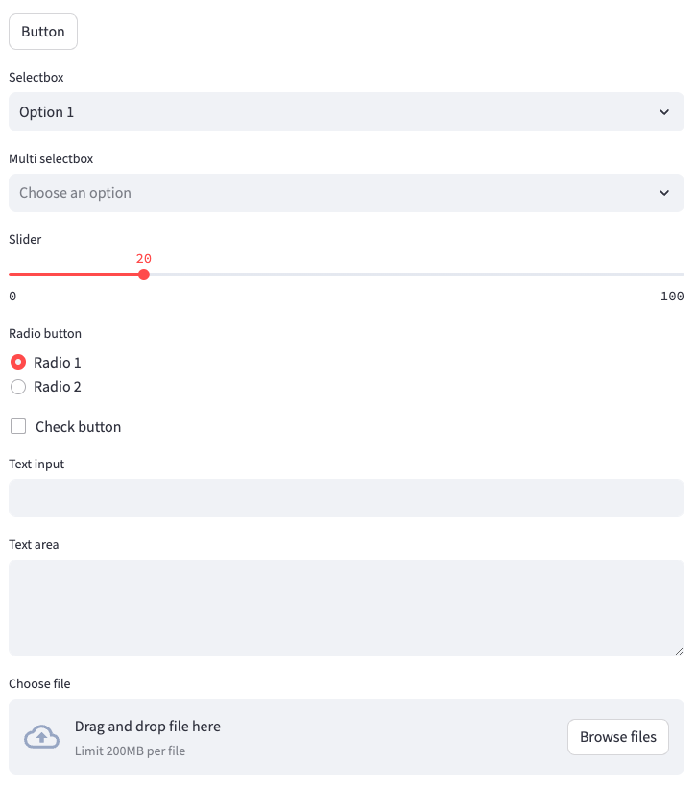Viewport: 696px width, 787px height.
Task: Click inside the Text area box
Action: pyautogui.click(x=346, y=608)
